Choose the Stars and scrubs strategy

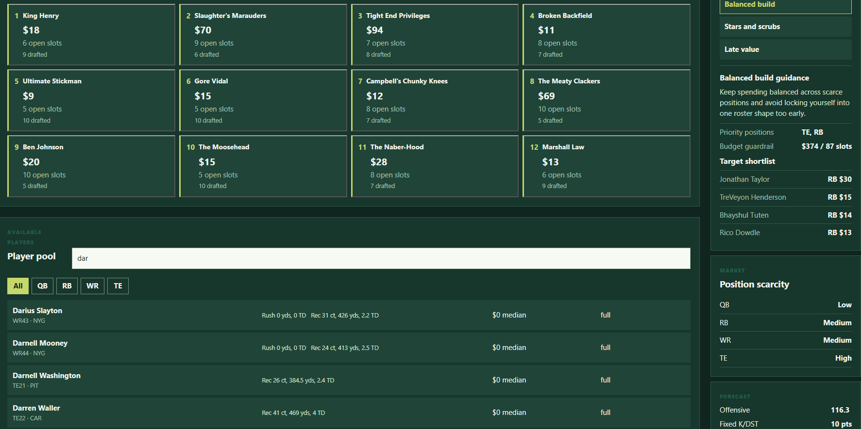(x=785, y=27)
